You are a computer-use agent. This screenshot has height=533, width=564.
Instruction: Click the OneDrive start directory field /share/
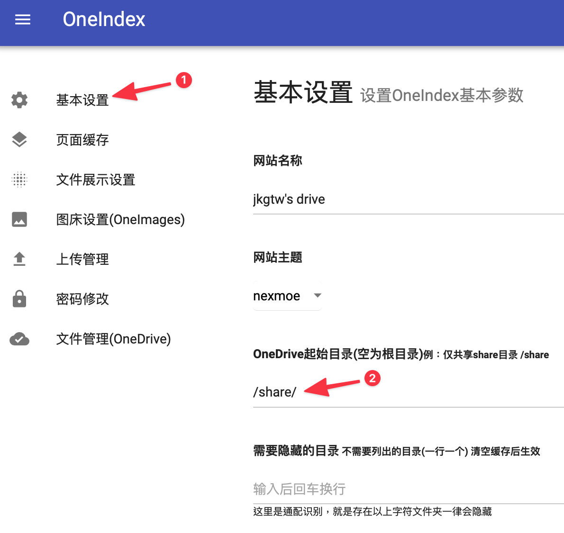click(x=408, y=392)
